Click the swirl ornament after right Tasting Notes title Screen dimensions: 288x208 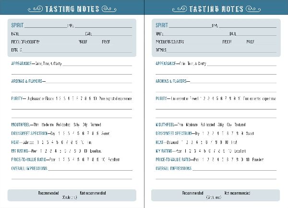point(253,9)
